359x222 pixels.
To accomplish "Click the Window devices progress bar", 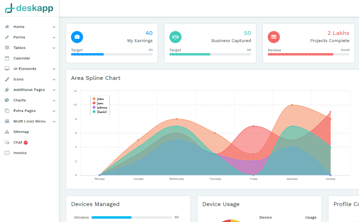I will (132, 217).
